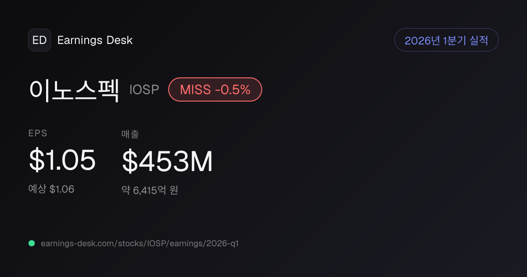
Task: Select the $453M revenue figure
Action: (x=167, y=161)
